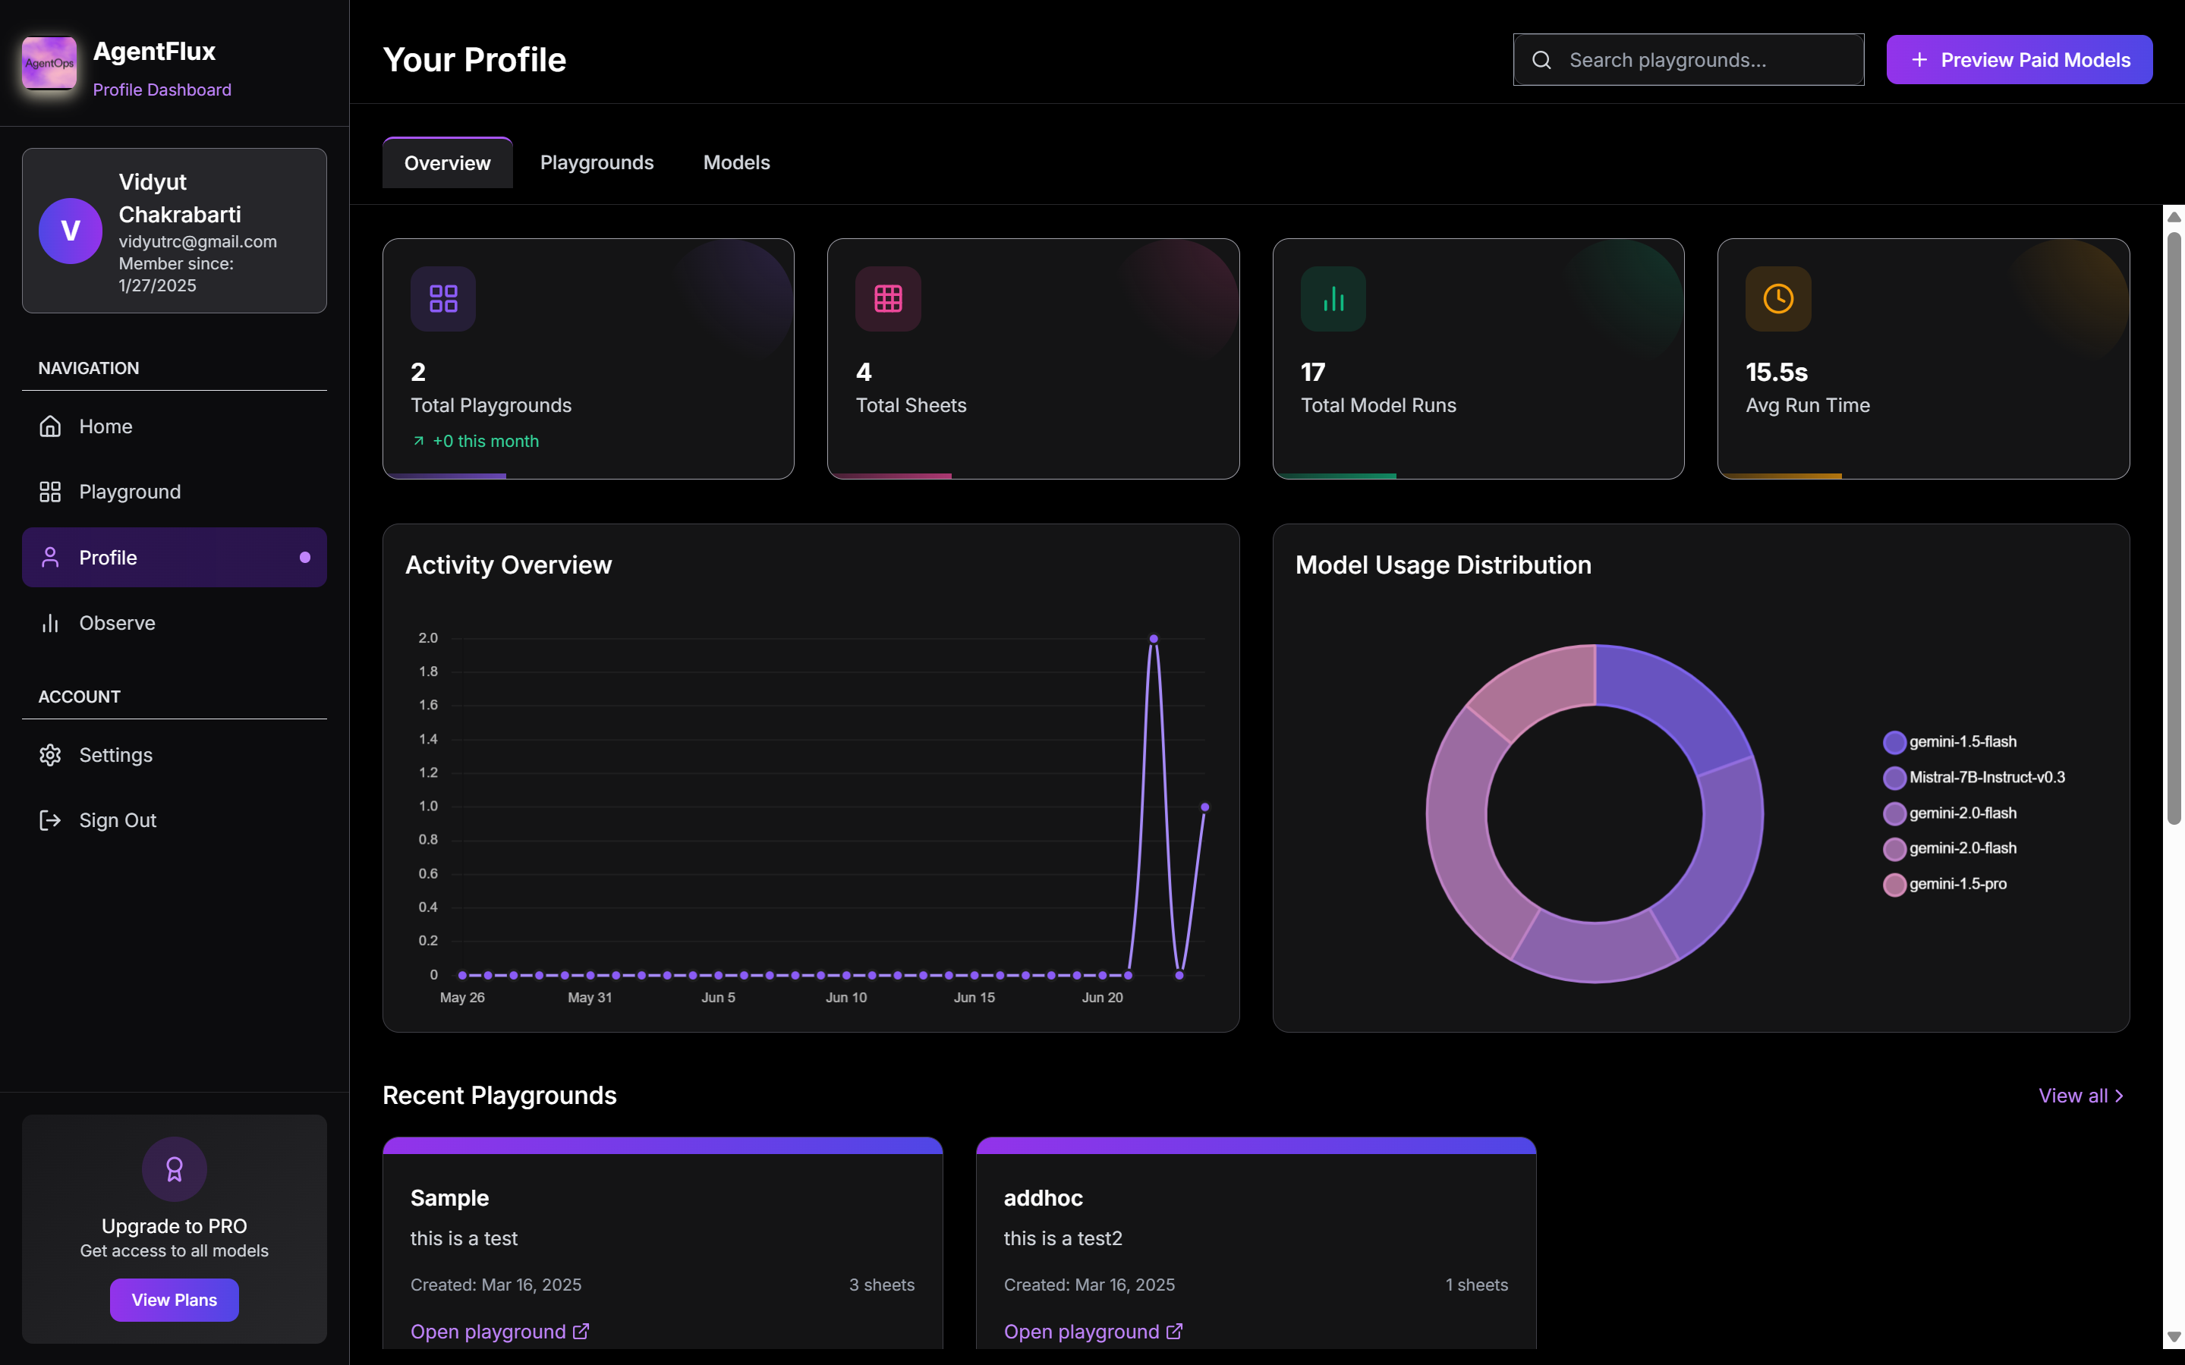Click the Total Model Runs bar-chart icon
Viewport: 2185px width, 1365px height.
pyautogui.click(x=1333, y=299)
